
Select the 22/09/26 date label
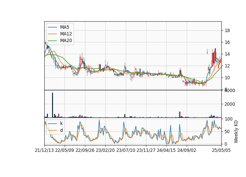85,150
